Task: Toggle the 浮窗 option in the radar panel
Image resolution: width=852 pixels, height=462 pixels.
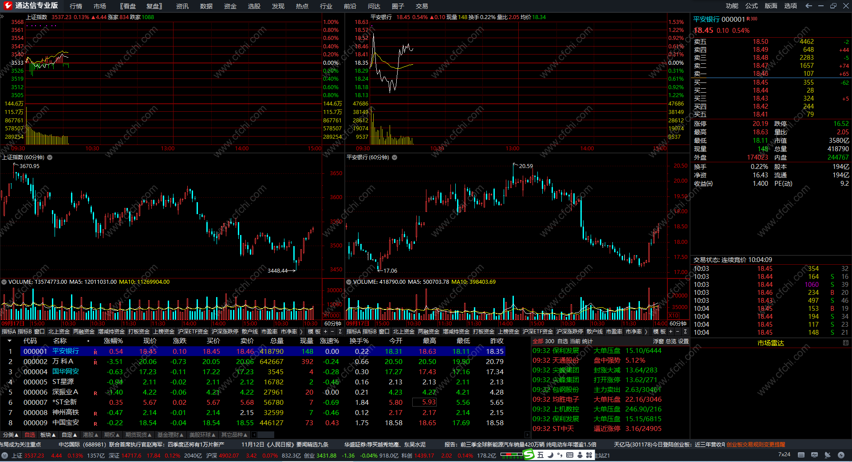Action: (658, 341)
